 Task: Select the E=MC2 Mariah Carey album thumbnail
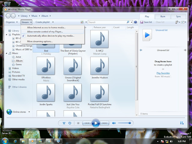[x=99, y=39]
